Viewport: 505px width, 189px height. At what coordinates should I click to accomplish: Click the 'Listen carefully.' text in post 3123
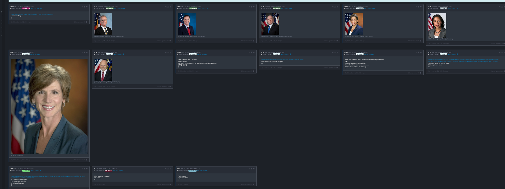pos(16,16)
